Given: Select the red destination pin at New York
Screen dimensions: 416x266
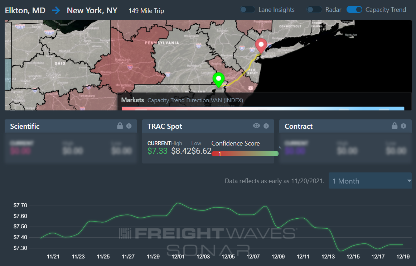Looking at the screenshot, I should click(x=261, y=46).
